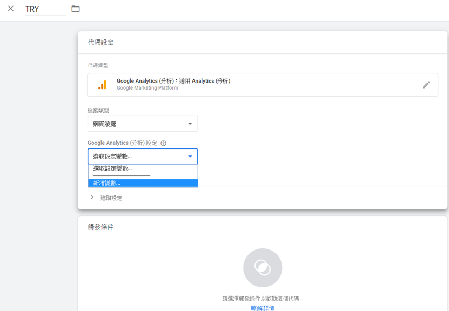449x311 pixels.
Task: Click the 瞭解詳情 link
Action: pyautogui.click(x=263, y=308)
